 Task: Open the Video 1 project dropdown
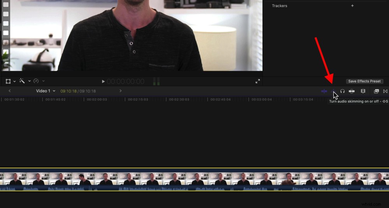[46, 91]
